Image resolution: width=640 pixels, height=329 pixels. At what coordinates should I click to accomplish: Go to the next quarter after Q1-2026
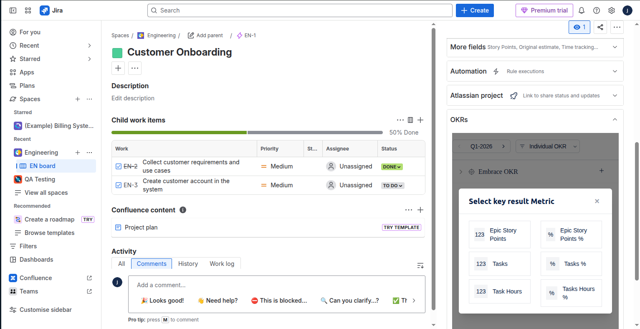[503, 146]
